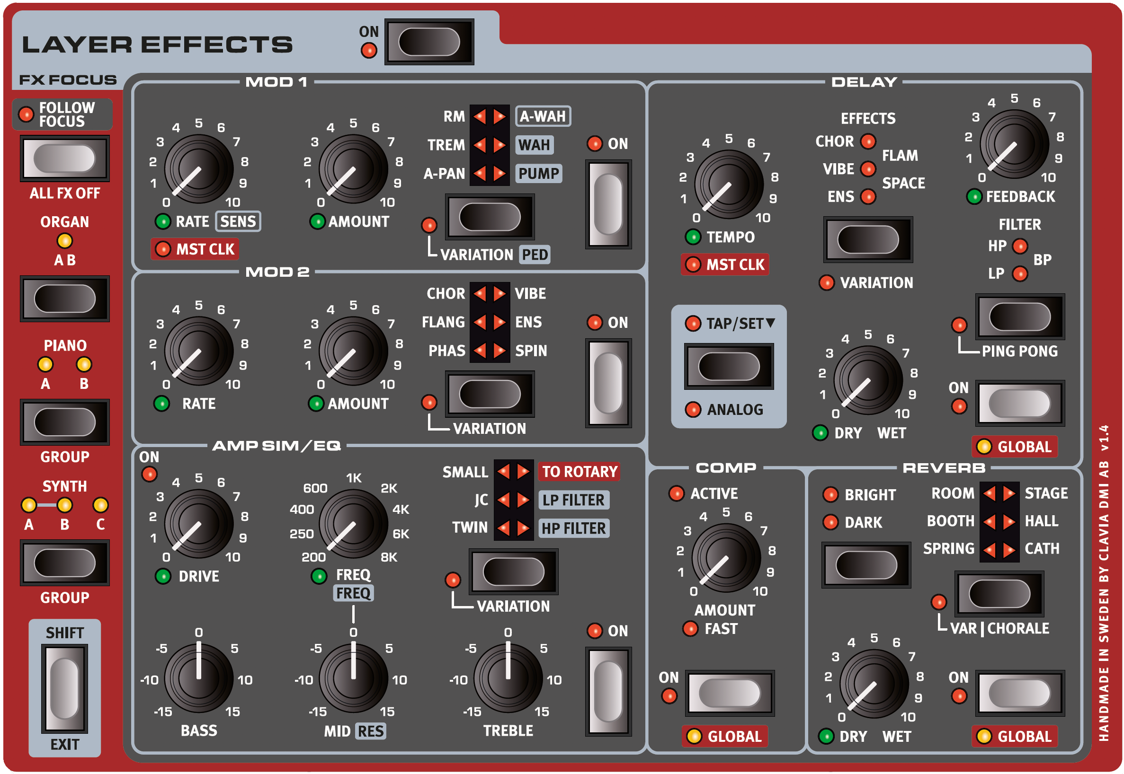Turn on the Mod 1 effect switch
The image size is (1124, 774).
coord(607,204)
